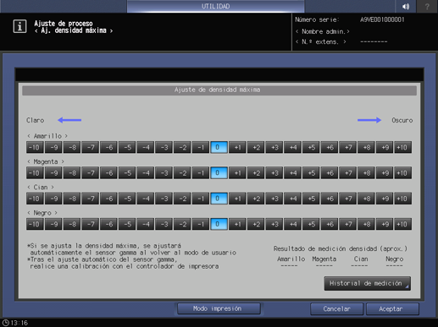Select -7 in the Negro row
The image size is (438, 327).
[x=90, y=224]
